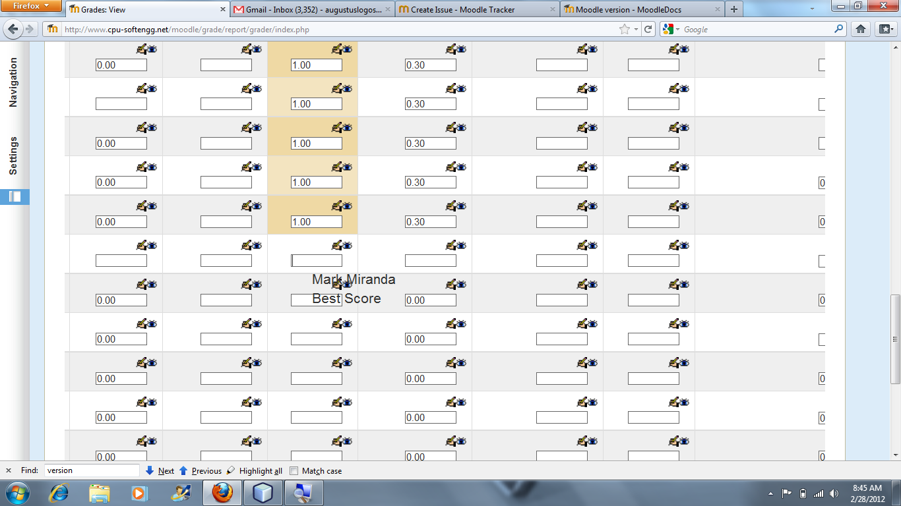Go back one page with Back arrow
This screenshot has width=901, height=506.
point(13,29)
